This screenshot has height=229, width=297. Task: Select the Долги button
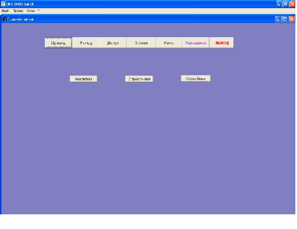pyautogui.click(x=113, y=43)
